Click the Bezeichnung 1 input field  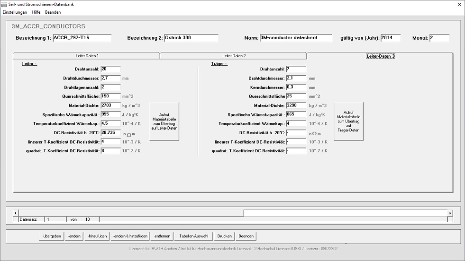(82, 38)
